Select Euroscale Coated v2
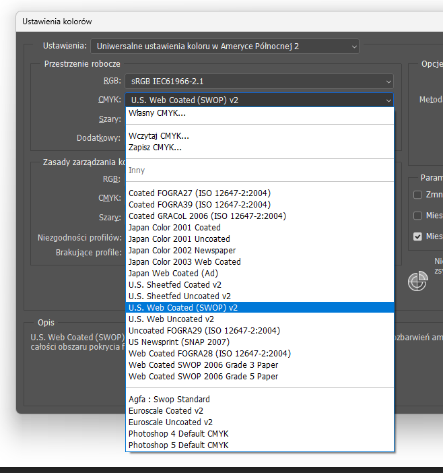 pyautogui.click(x=260, y=411)
